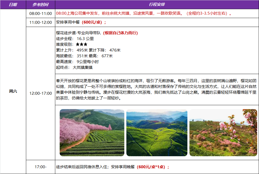Viewport: 259px width, 174px height.
Task: Click the 安排享用中餐 lunch text
Action: click(x=68, y=23)
